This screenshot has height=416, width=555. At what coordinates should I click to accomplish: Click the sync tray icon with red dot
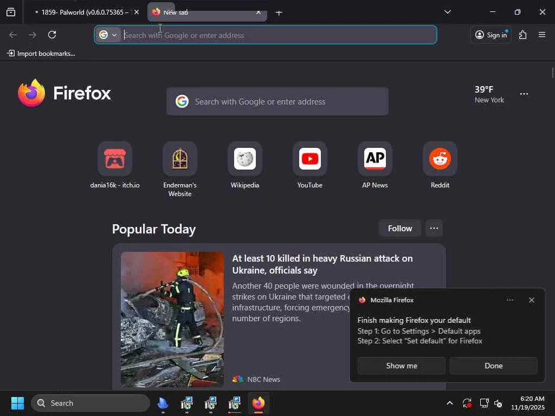[467, 403]
